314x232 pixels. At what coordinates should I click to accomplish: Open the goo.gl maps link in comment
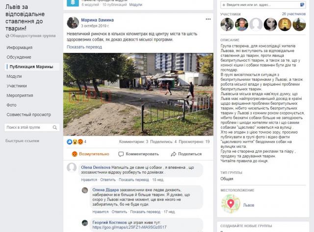[130, 228]
